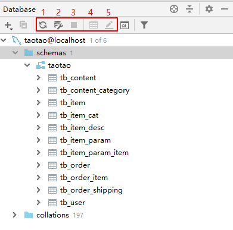Click the tb_item_param table icon
233x230 pixels.
52,140
